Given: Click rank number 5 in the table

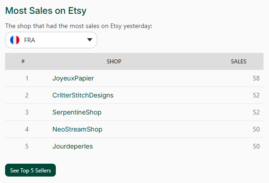Looking at the screenshot, I should [x=27, y=146].
